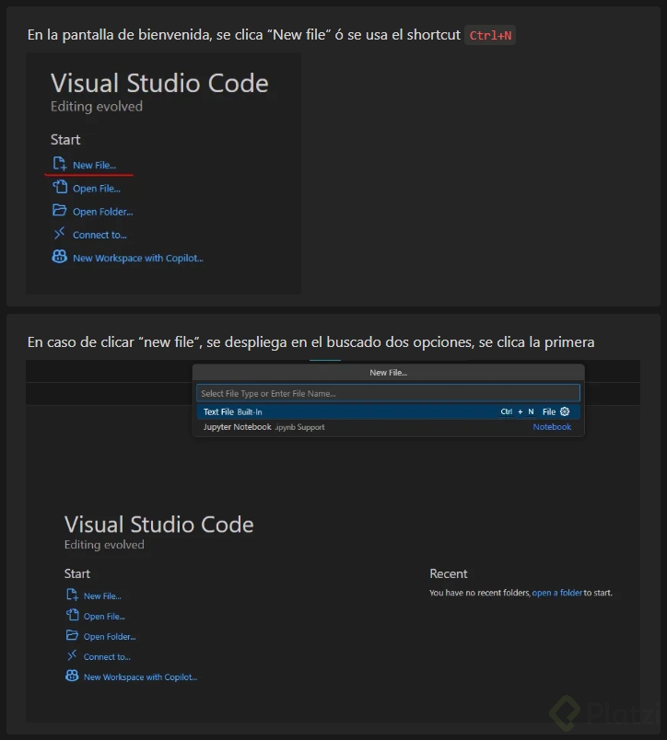Viewport: 667px width, 740px height.
Task: Click the Open File... text below the New File dialog
Action: point(104,617)
